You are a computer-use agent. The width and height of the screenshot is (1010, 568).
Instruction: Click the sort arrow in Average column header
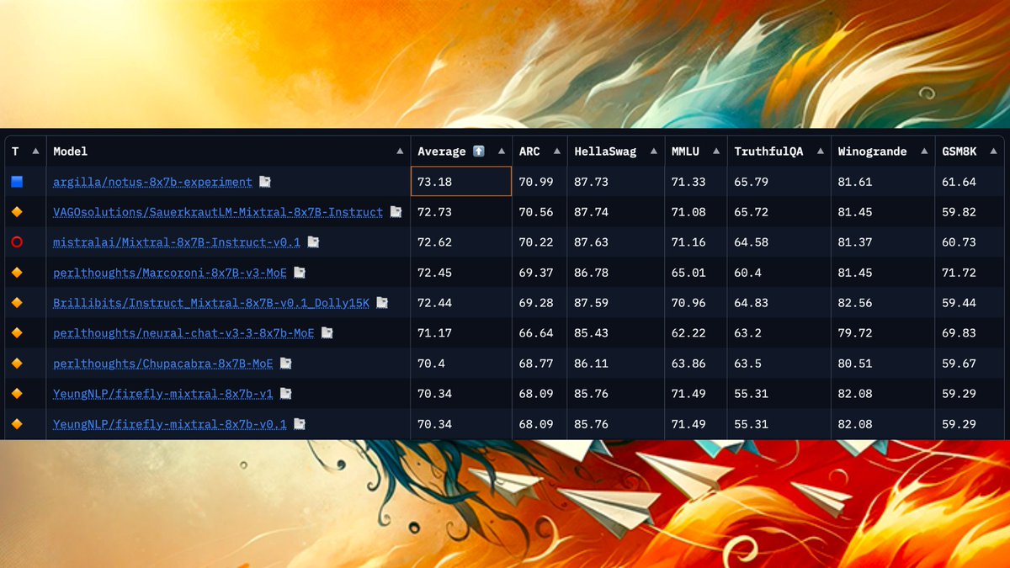(x=501, y=151)
